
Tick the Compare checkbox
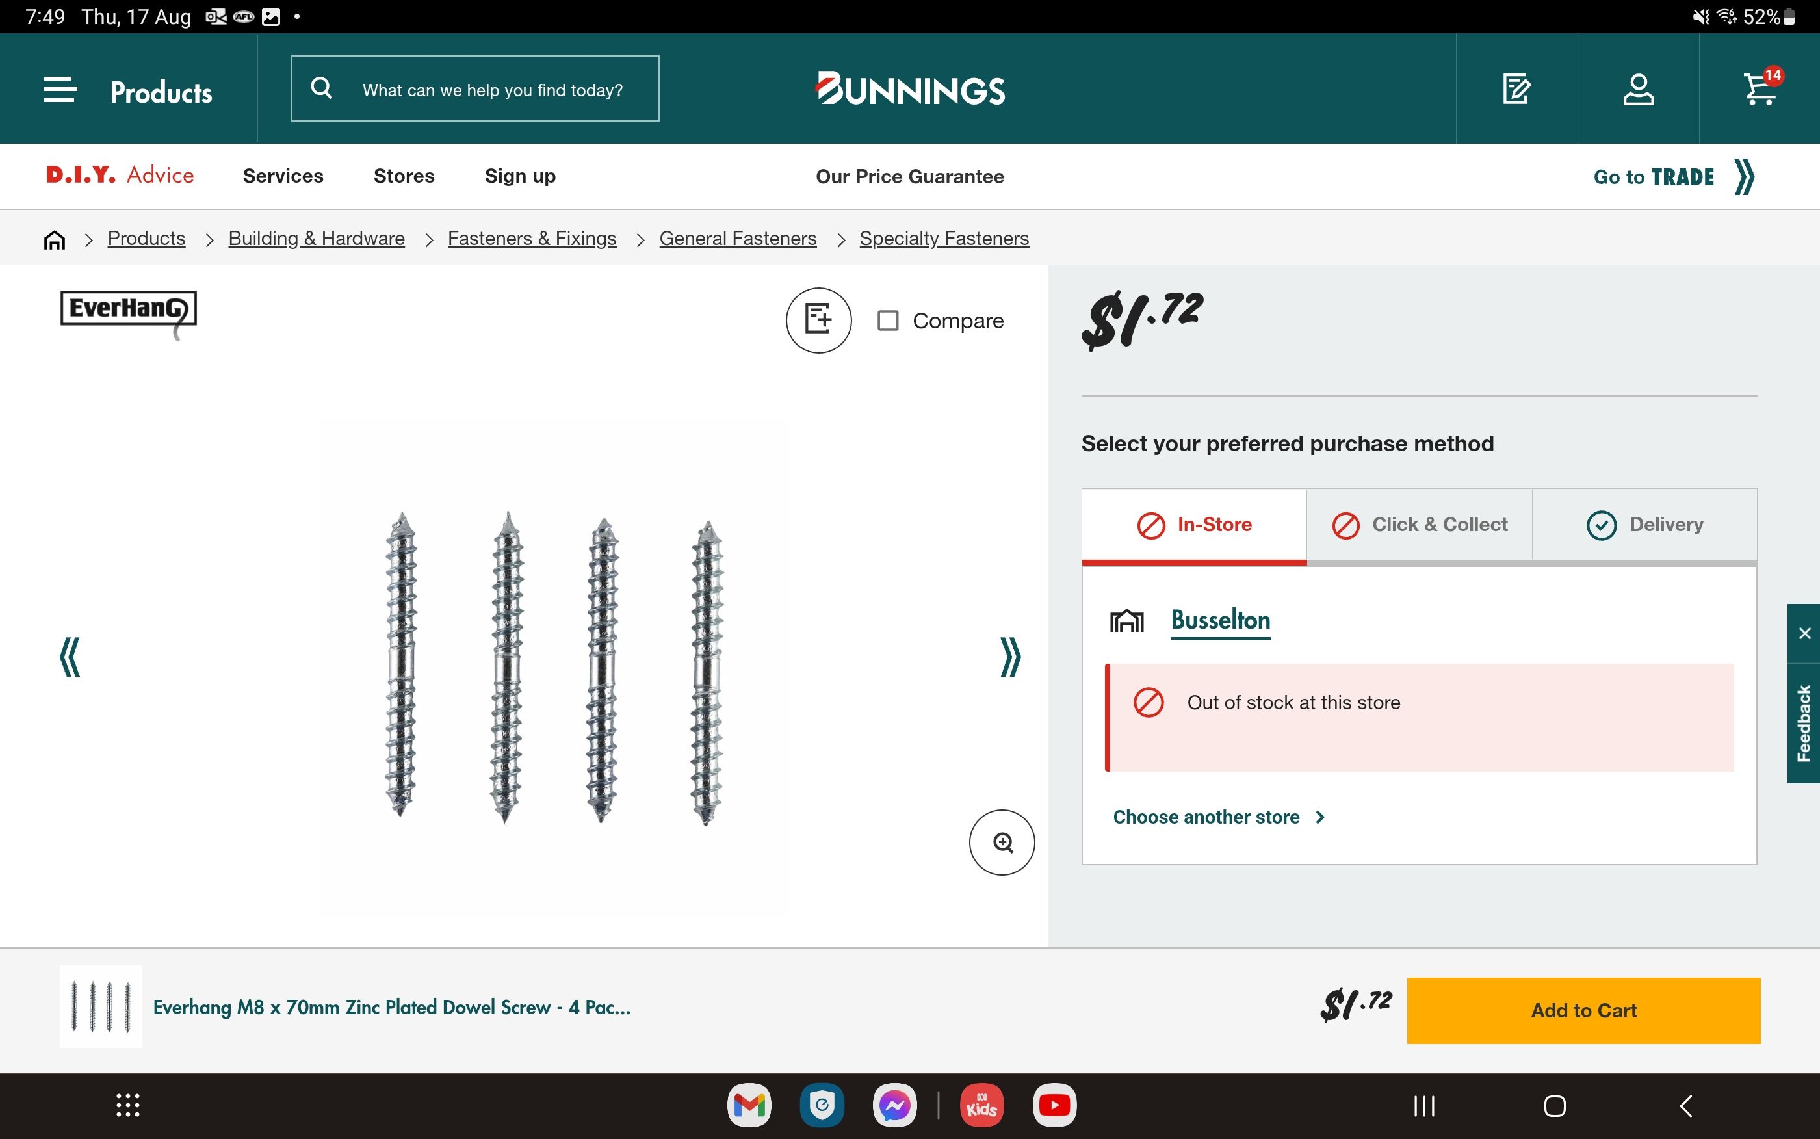coord(889,320)
